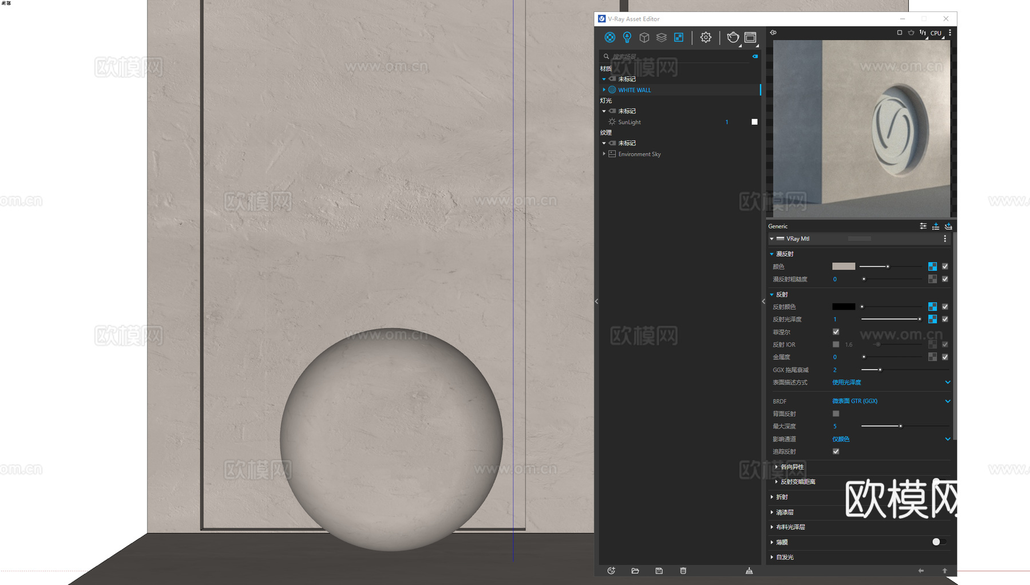
Task: Expand the 折射 section
Action: point(772,497)
